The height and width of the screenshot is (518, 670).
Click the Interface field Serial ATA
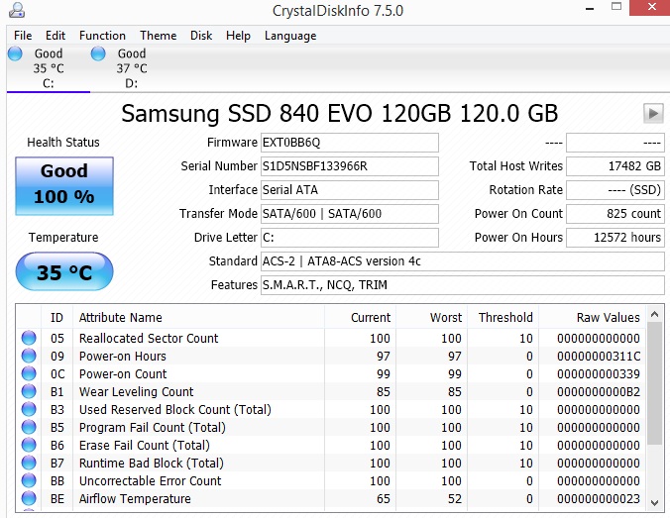pyautogui.click(x=350, y=190)
